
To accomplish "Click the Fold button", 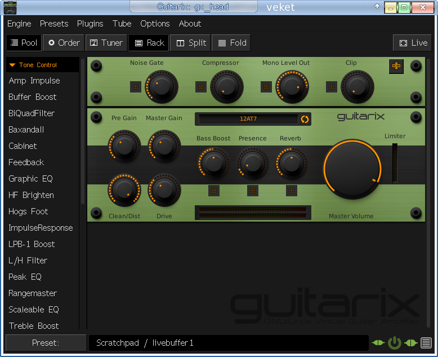I will click(x=231, y=43).
